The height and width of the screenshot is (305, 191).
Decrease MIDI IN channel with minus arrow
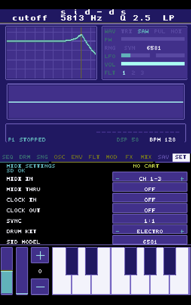[x=118, y=179]
